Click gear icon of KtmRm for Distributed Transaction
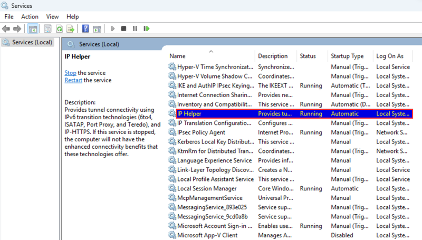 172,151
